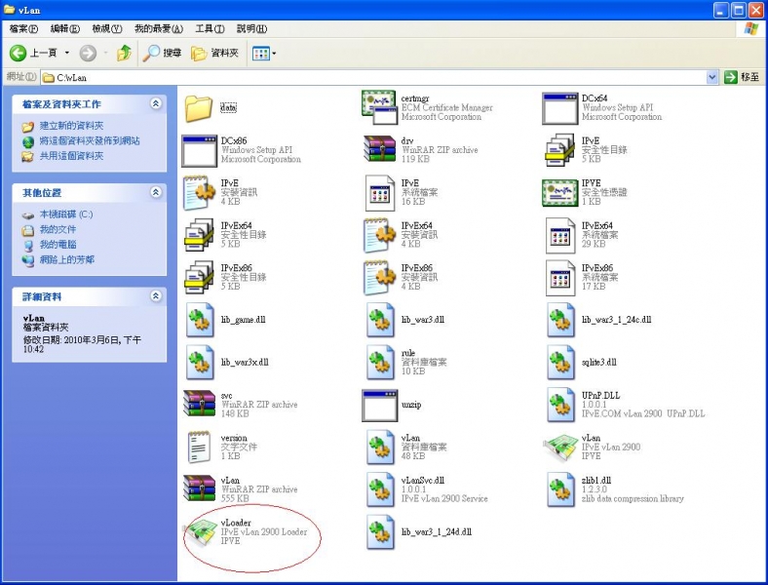
Task: Select the zlib1.dll file icon
Action: [560, 489]
